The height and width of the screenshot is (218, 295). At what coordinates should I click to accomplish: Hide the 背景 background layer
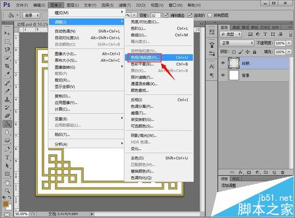(x=223, y=75)
